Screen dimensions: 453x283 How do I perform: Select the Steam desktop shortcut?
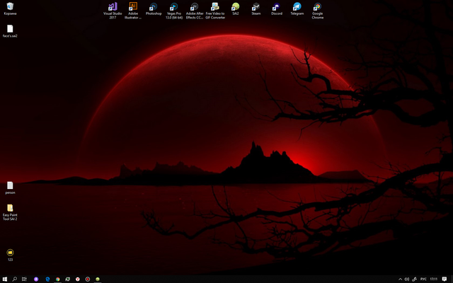click(256, 8)
